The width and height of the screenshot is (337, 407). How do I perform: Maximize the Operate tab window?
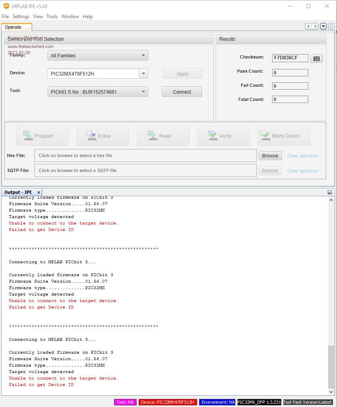click(x=331, y=26)
